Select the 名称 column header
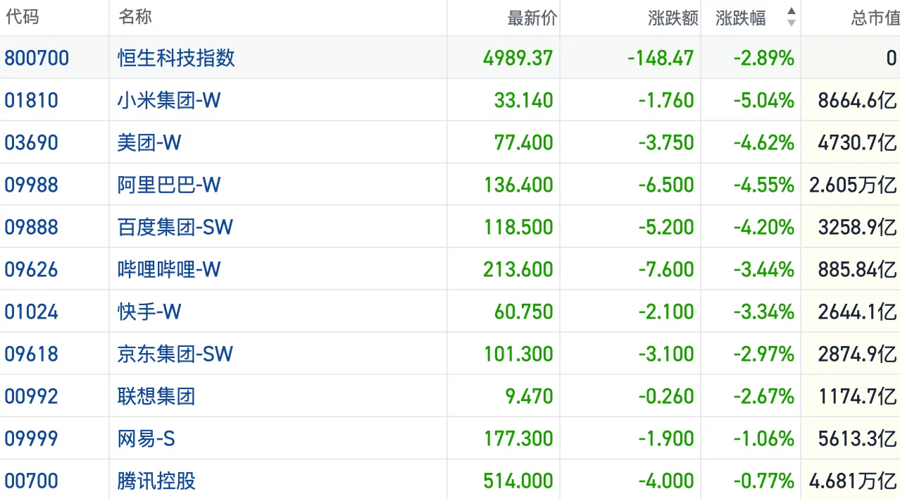Image resolution: width=900 pixels, height=499 pixels. click(x=135, y=17)
